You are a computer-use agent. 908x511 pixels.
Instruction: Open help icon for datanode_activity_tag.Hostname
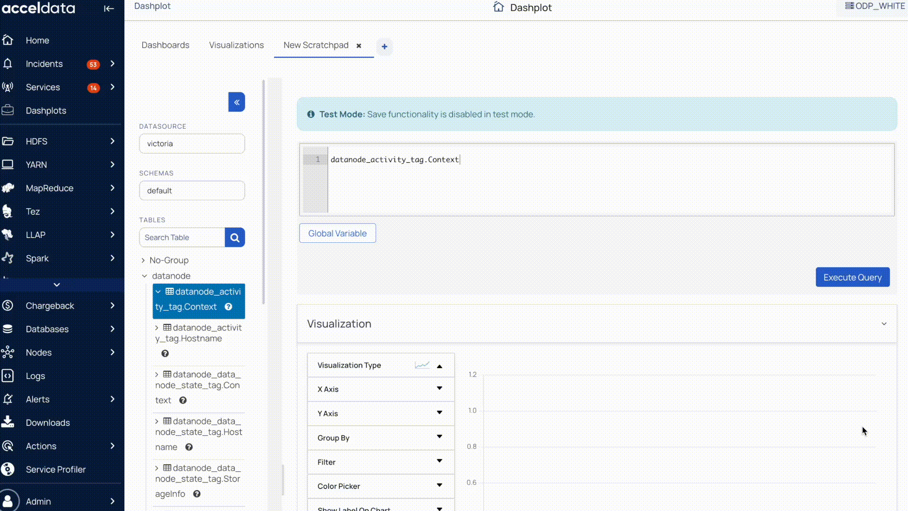point(165,353)
